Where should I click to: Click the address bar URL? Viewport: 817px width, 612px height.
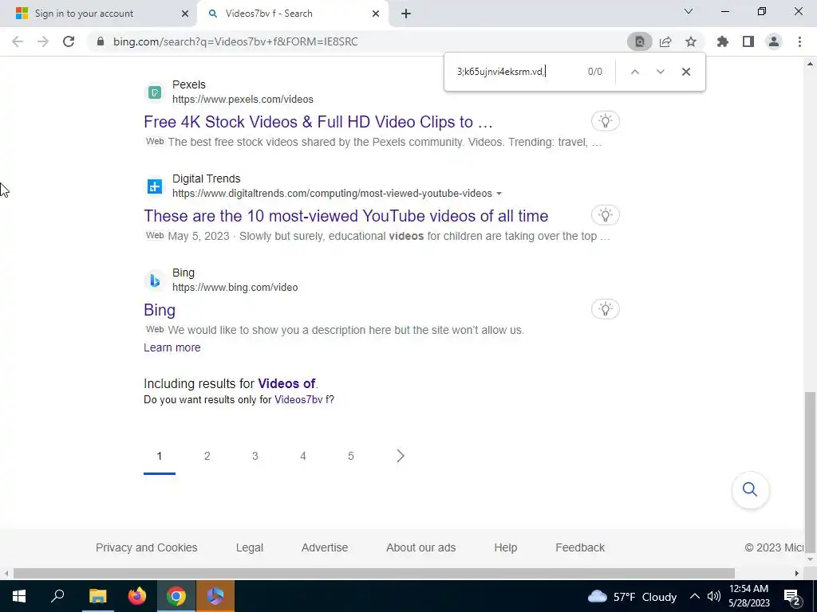tap(235, 41)
